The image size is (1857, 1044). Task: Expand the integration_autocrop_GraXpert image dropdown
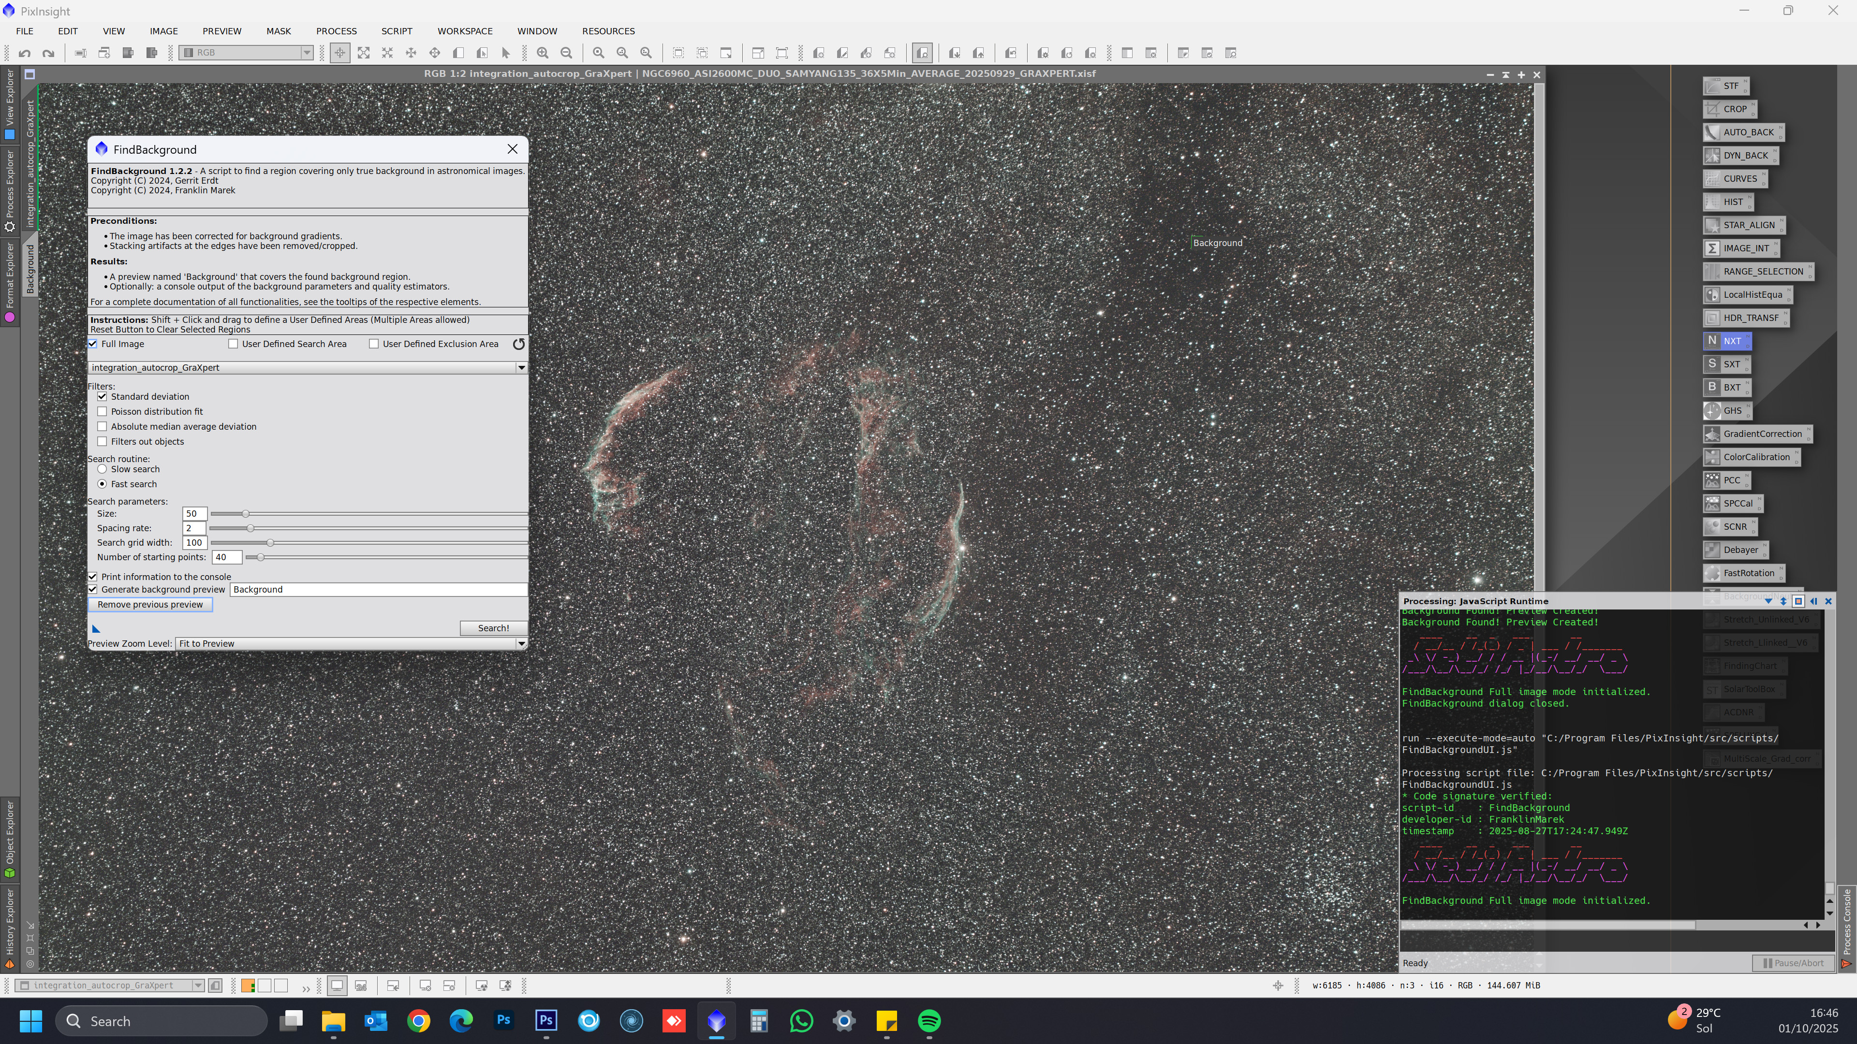coord(521,367)
